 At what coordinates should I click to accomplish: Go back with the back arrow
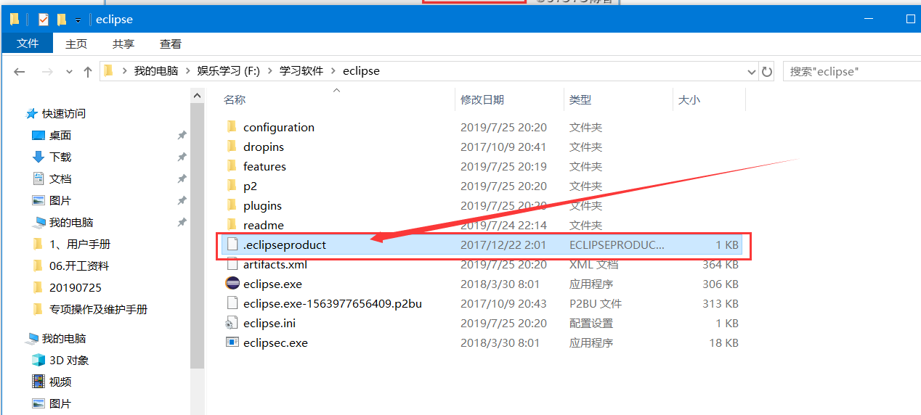[x=20, y=71]
